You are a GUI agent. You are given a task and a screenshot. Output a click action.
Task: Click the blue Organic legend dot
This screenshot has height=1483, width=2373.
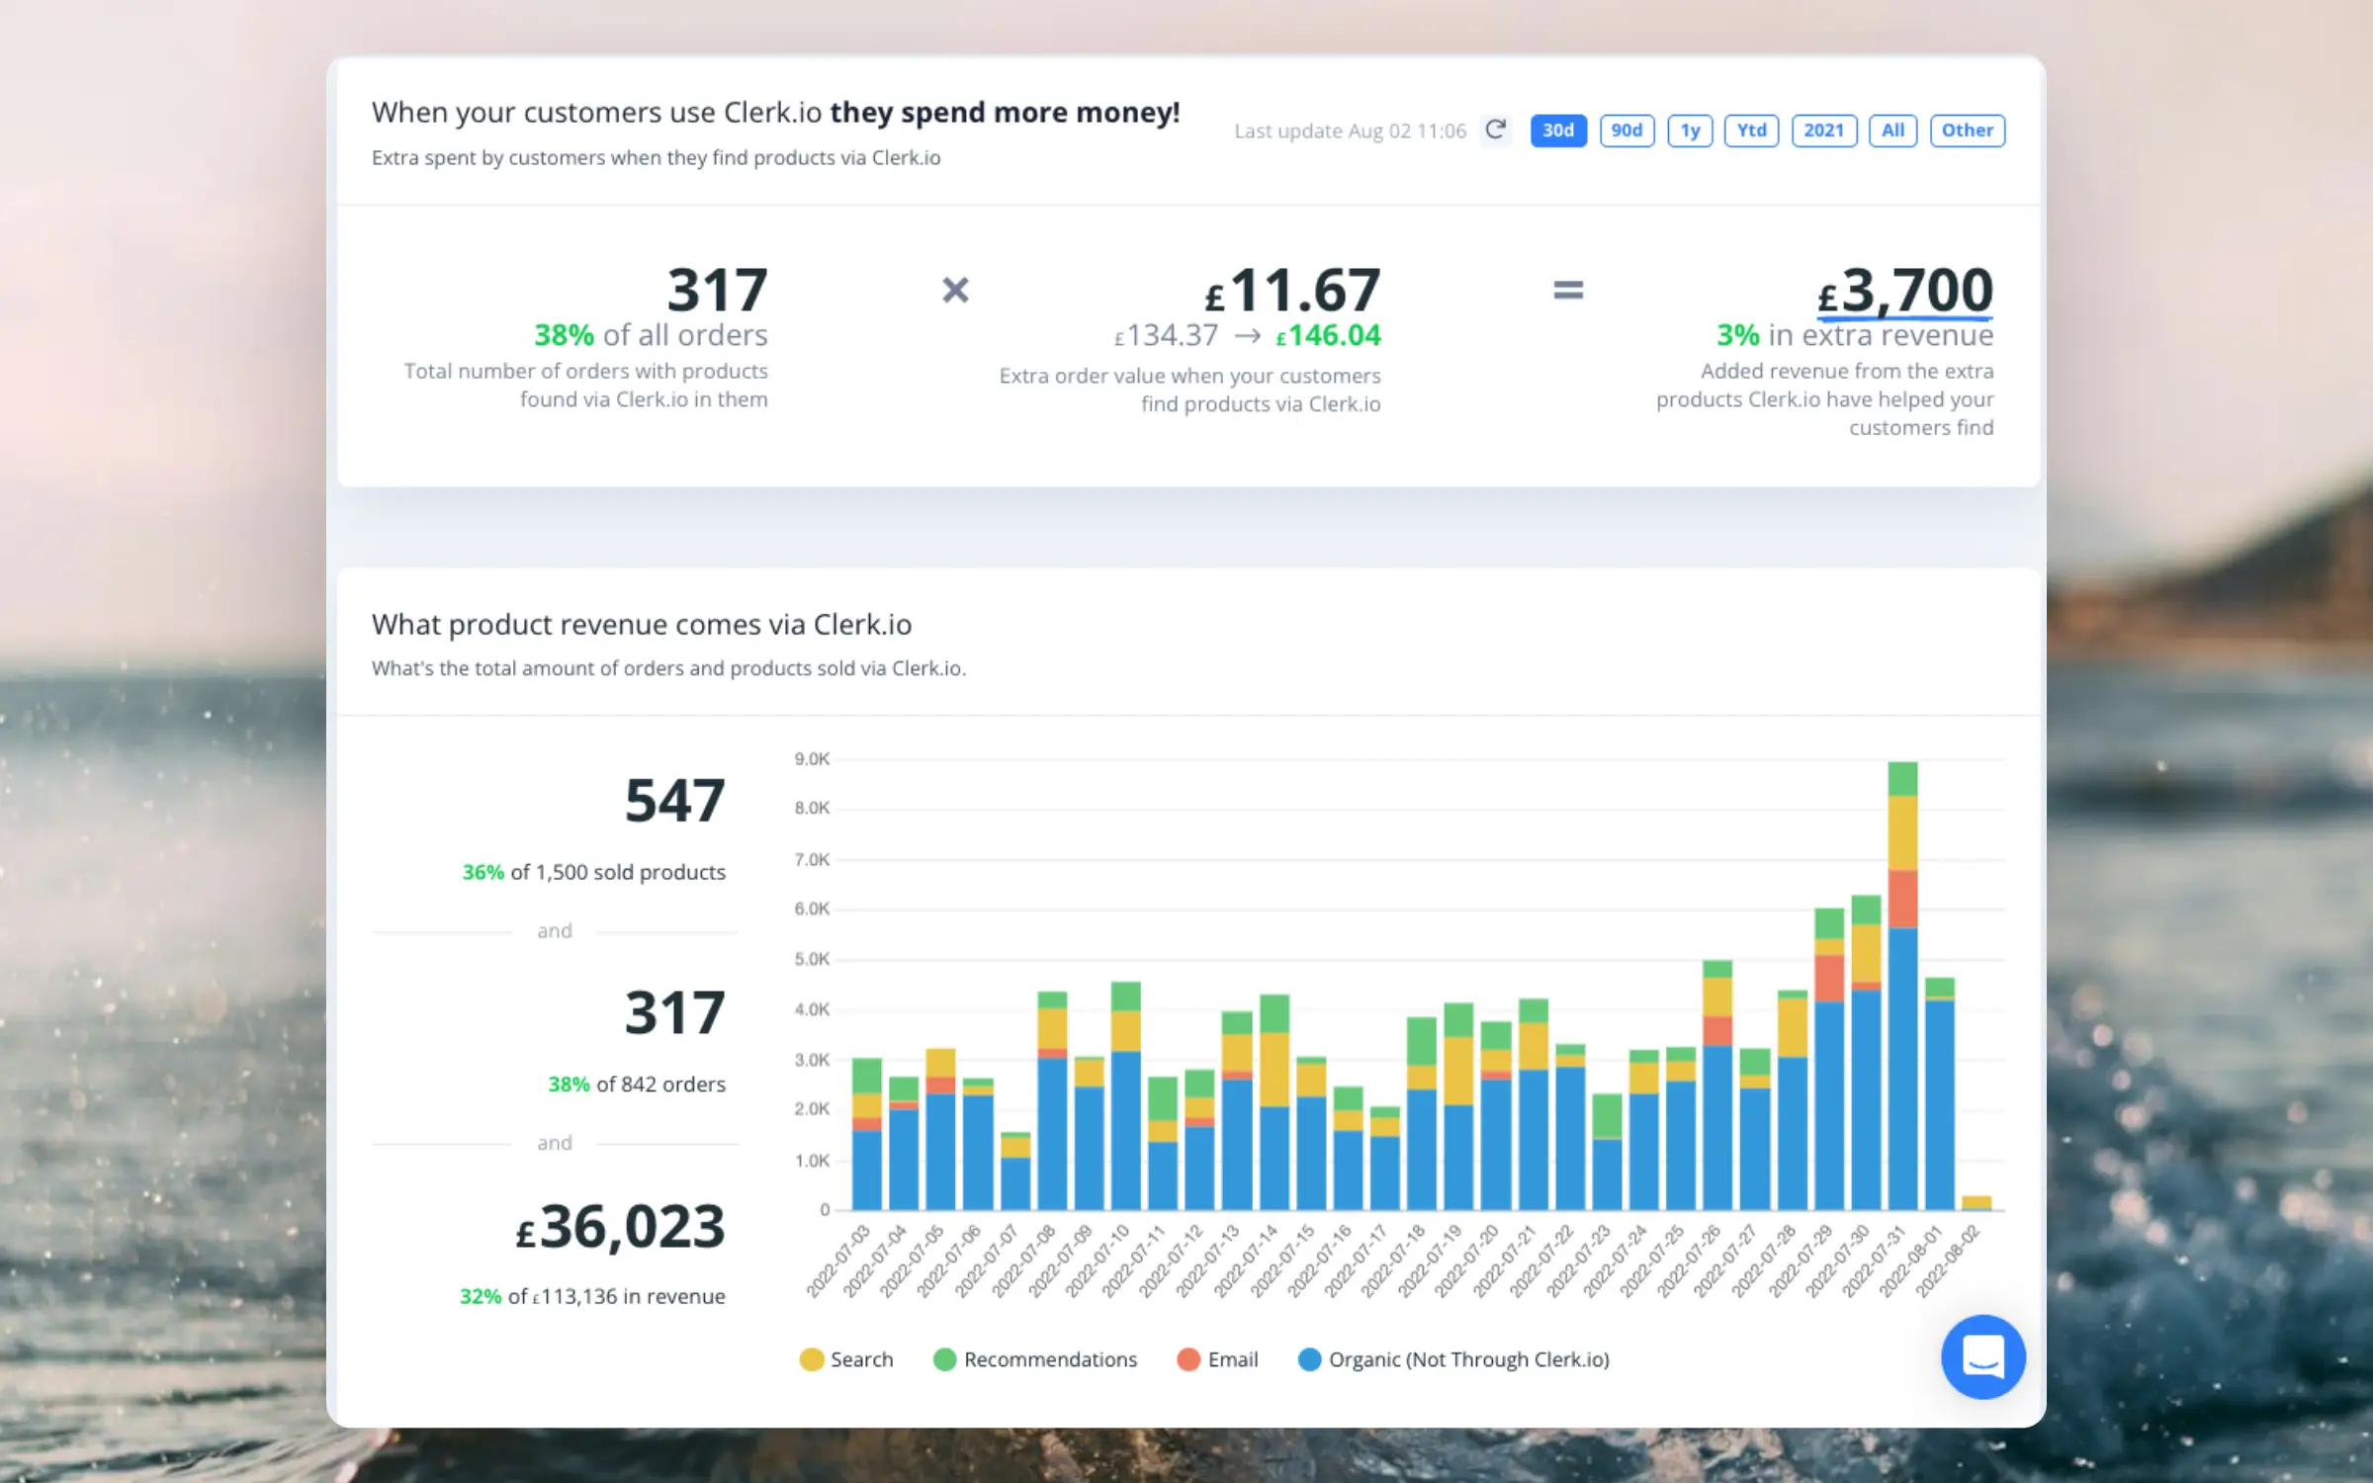1309,1359
